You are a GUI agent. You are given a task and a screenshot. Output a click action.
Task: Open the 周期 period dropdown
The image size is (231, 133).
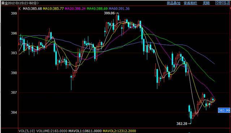(206, 3)
